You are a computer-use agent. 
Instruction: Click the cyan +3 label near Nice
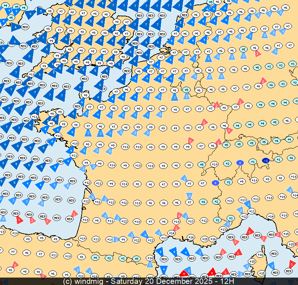coord(231,218)
